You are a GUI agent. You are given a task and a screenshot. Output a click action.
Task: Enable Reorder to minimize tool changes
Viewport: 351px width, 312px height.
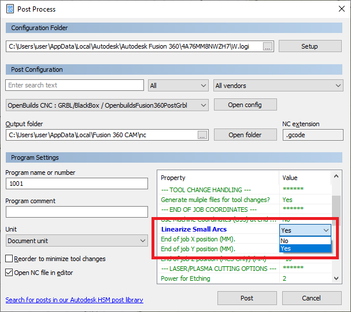point(9,259)
